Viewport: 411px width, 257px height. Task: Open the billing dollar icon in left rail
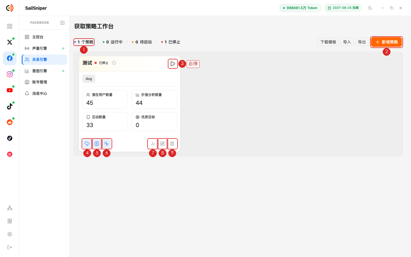[10, 221]
